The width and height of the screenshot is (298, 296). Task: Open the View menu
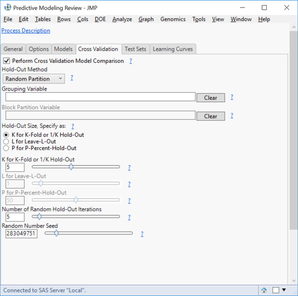point(218,19)
